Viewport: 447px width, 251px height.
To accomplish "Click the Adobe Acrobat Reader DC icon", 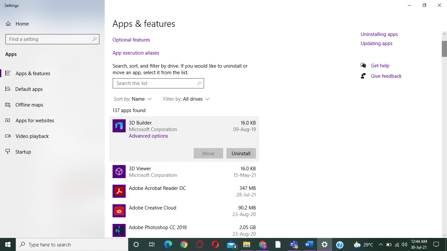I will [x=119, y=191].
